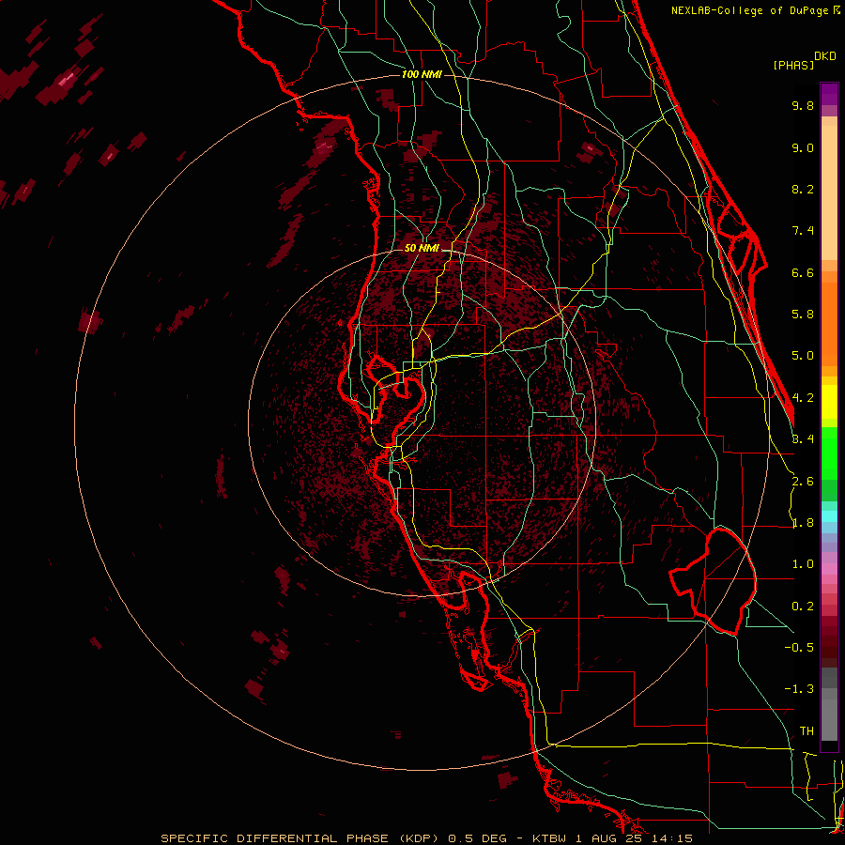This screenshot has width=845, height=845.
Task: Click the TH threshold label
Action: click(807, 731)
